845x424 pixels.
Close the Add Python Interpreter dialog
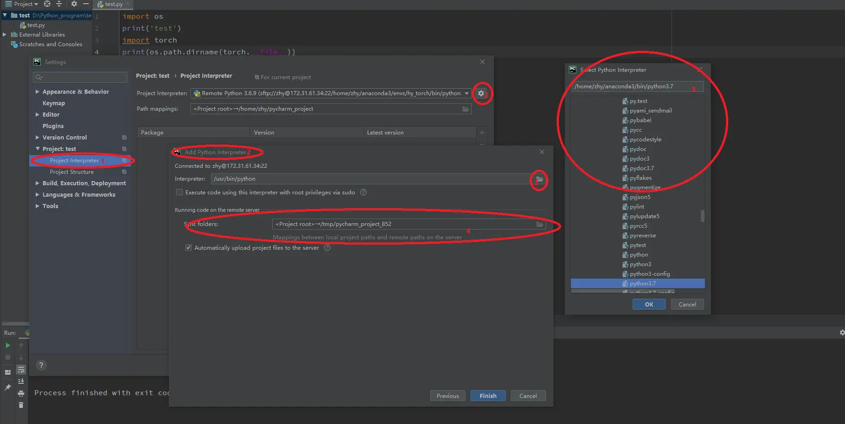pos(542,152)
